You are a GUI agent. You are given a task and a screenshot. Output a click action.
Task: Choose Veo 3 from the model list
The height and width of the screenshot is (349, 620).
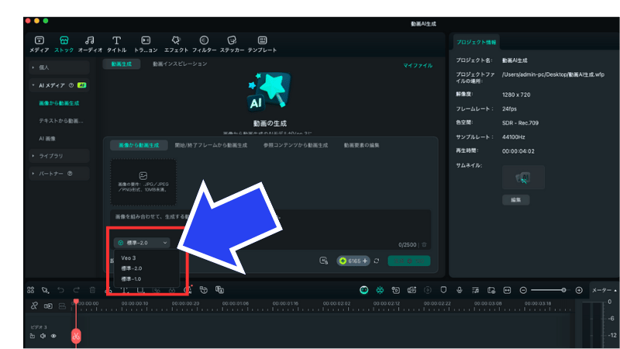[129, 257]
